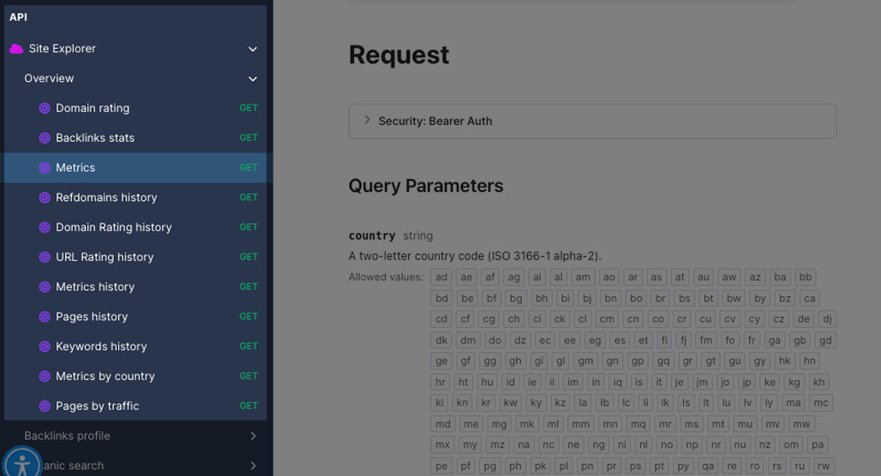Click the 'dj' country code value

828,319
